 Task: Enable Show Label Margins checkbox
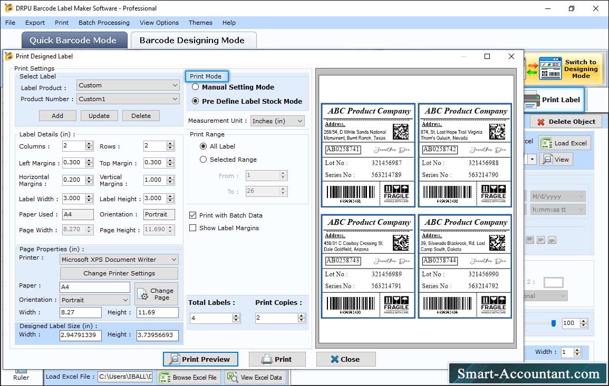[x=192, y=228]
